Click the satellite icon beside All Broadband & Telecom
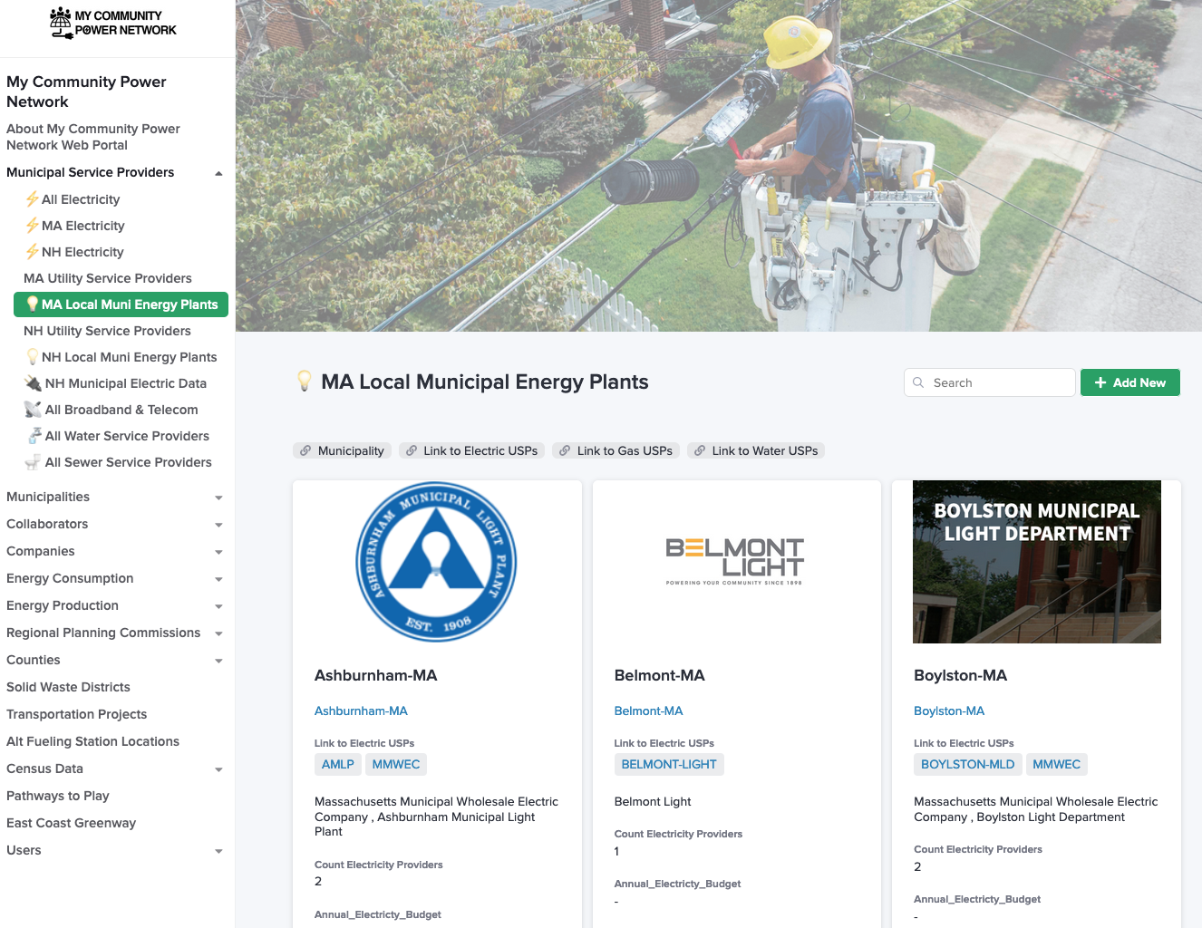The width and height of the screenshot is (1202, 928). pos(33,410)
